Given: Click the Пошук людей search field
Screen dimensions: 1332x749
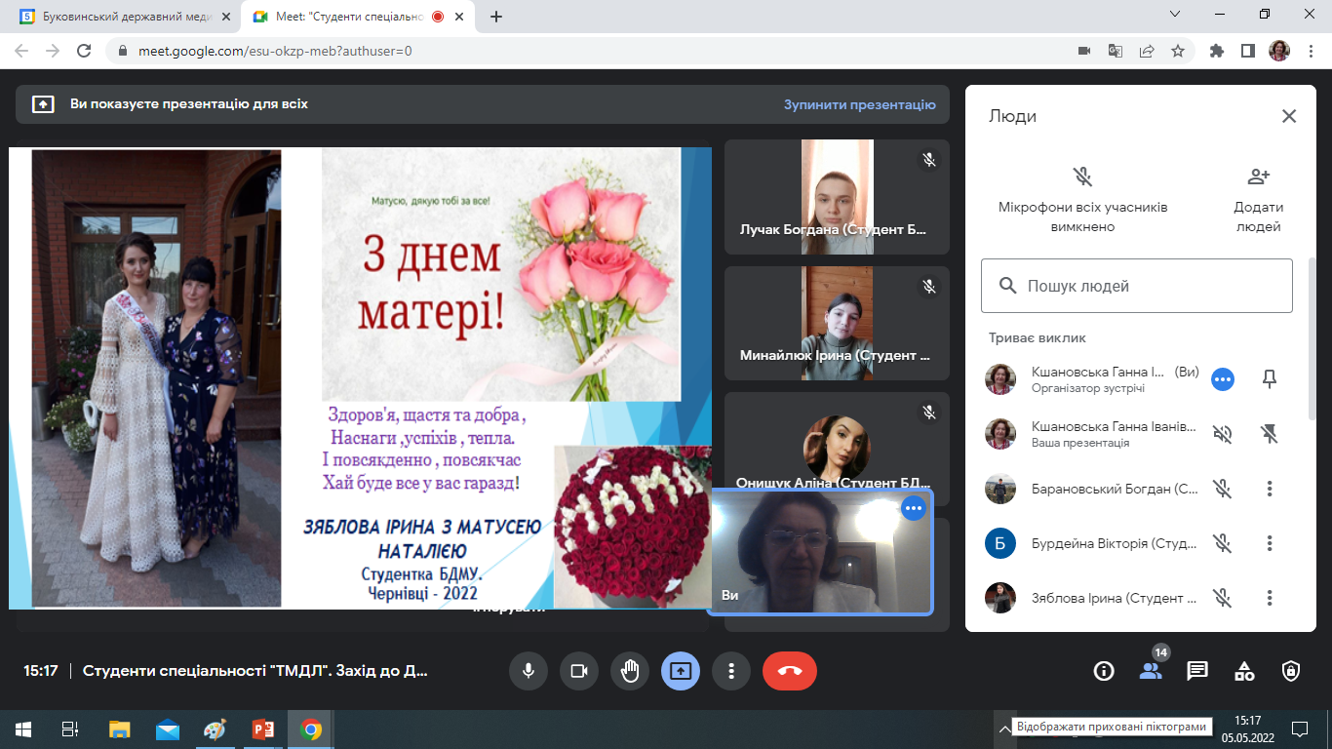Looking at the screenshot, I should [1137, 286].
